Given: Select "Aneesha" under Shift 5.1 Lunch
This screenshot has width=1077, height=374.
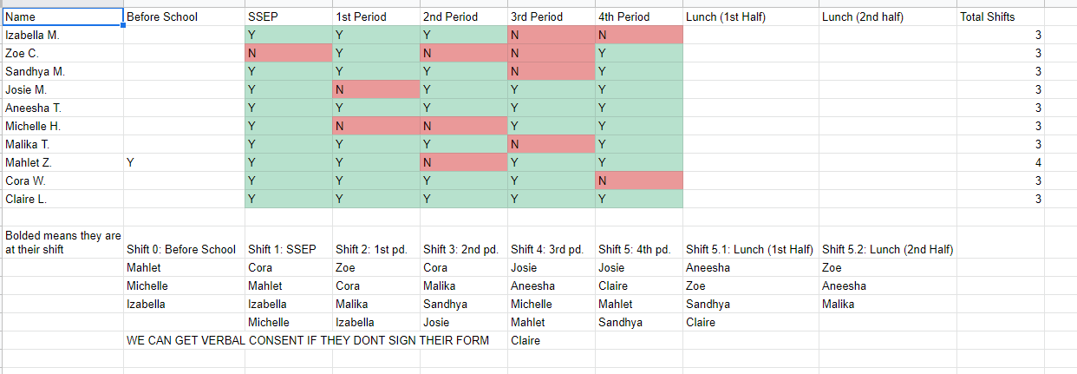Looking at the screenshot, I should coord(708,267).
